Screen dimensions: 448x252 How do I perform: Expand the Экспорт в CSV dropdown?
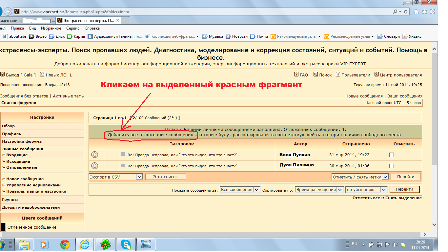click(139, 177)
